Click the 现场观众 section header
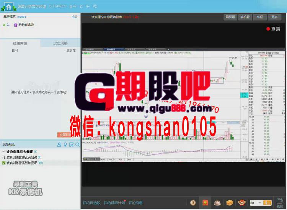The height and width of the screenshot is (210, 287). click(x=9, y=144)
